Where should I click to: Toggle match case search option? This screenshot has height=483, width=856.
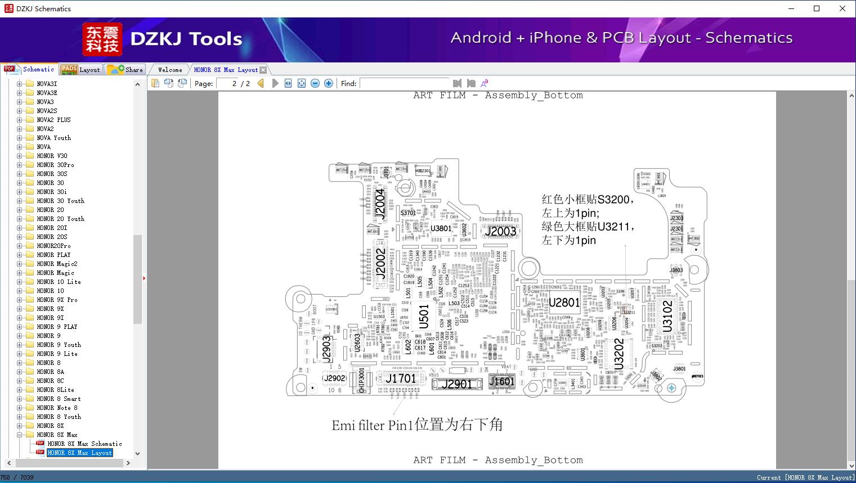point(484,83)
